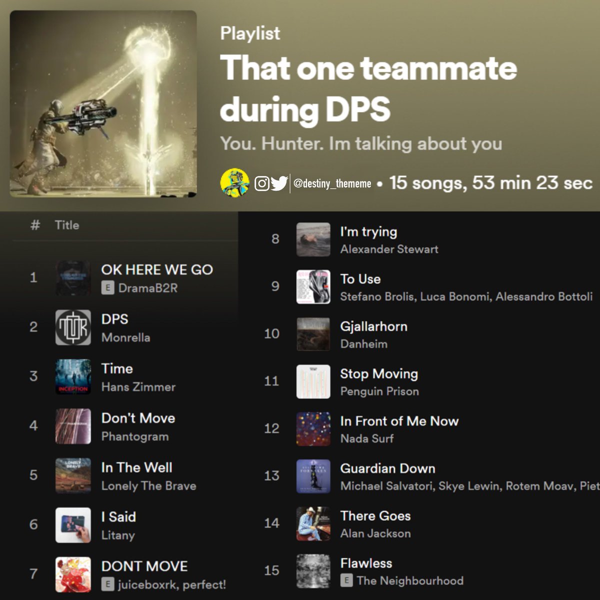Click the Forsaken album art for Guardian Down

(313, 476)
